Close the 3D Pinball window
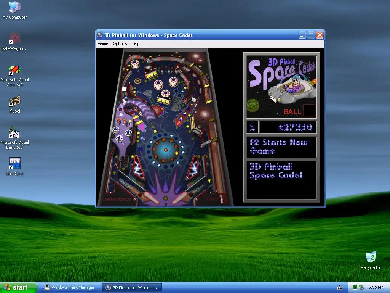 tap(320, 35)
